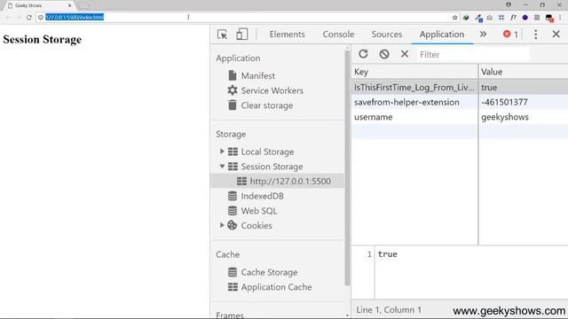Select http://127.0.0.1:5500 session storage entry
568x319 pixels.
pyautogui.click(x=278, y=181)
